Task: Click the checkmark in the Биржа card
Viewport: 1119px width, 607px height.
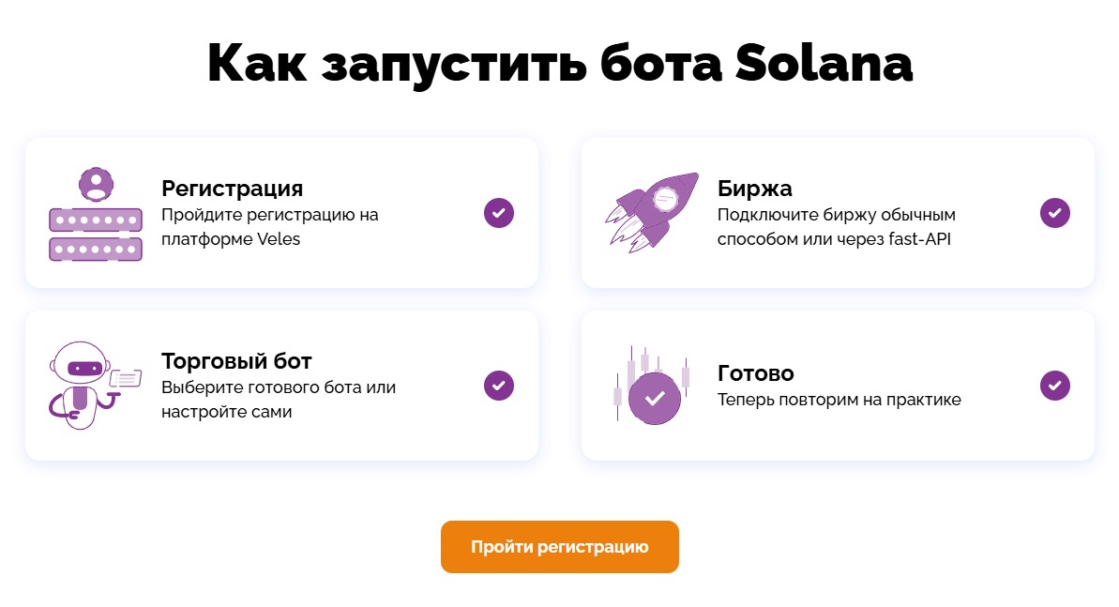Action: click(x=1055, y=213)
